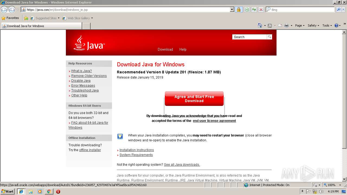
Task: Open Windows Explorer folder taskbar icon
Action: click(31, 191)
